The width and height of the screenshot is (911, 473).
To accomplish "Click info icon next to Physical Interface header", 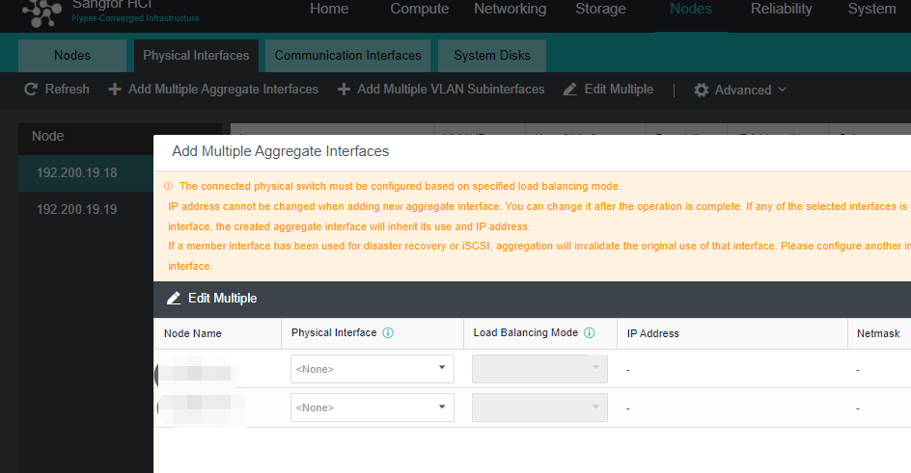I will [388, 333].
